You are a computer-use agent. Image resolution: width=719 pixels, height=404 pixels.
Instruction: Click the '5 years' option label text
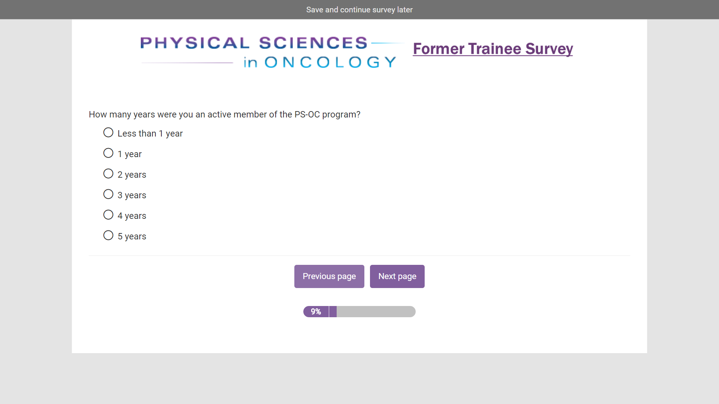pos(132,236)
